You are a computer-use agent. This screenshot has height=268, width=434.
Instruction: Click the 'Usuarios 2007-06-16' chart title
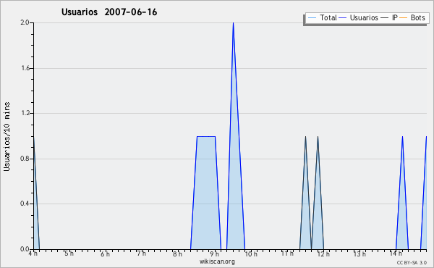[109, 12]
